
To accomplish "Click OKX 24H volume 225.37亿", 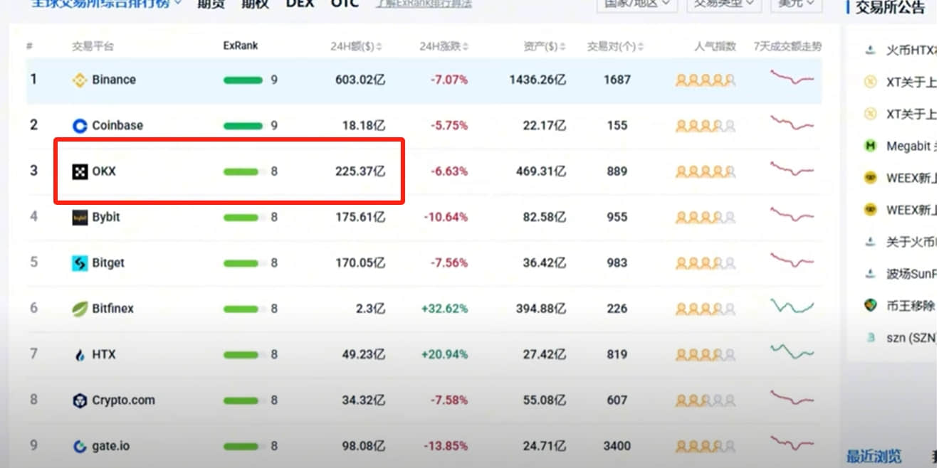I will (x=360, y=171).
